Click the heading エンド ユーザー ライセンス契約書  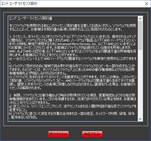click(x=31, y=18)
